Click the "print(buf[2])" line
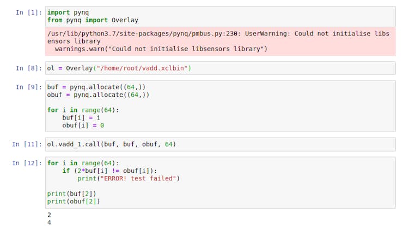Screen dimensions: 403x231 (72, 194)
